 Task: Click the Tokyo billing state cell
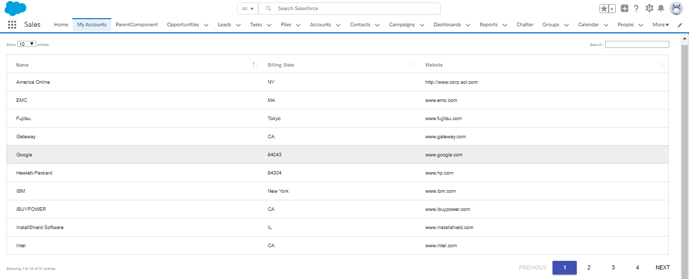coord(274,119)
